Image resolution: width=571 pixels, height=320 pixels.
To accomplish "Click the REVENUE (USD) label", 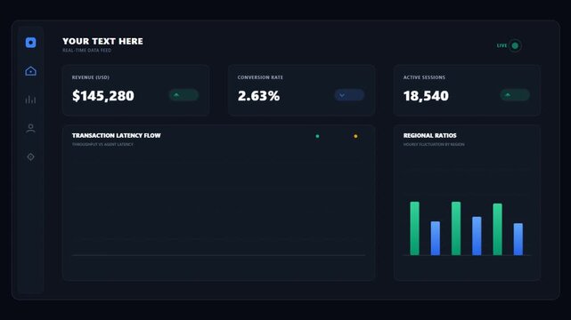I will [91, 77].
